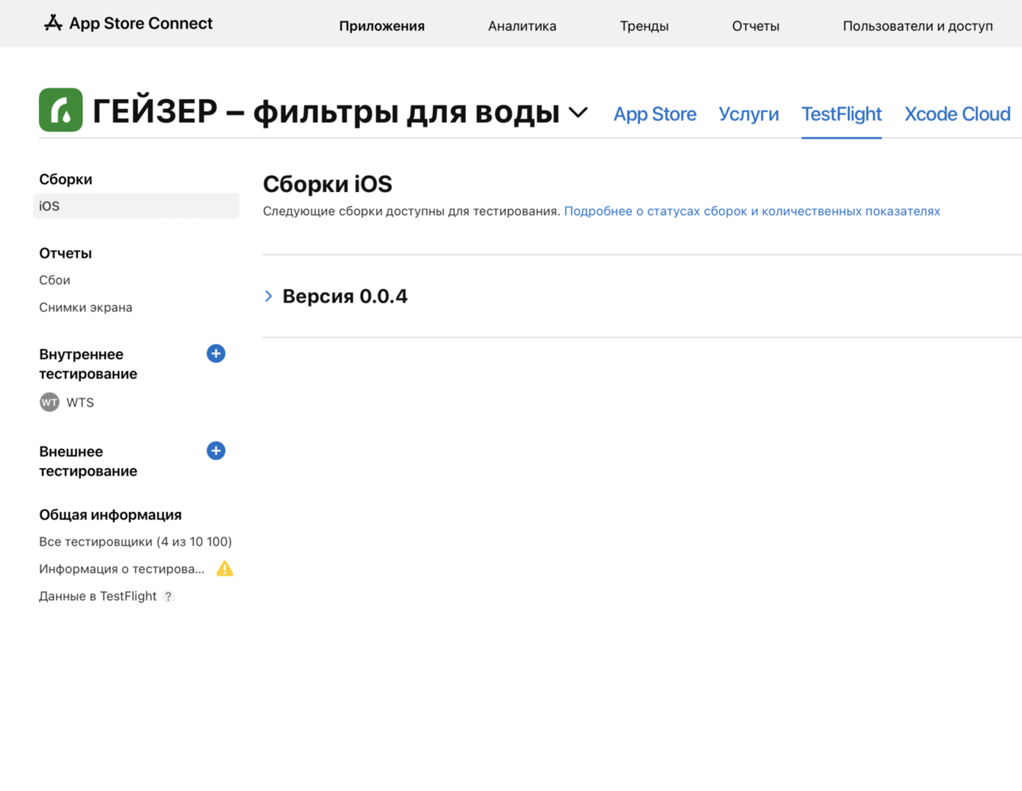Image resolution: width=1022 pixels, height=791 pixels.
Task: Open Сбои crash reports in sidebar
Action: [55, 280]
